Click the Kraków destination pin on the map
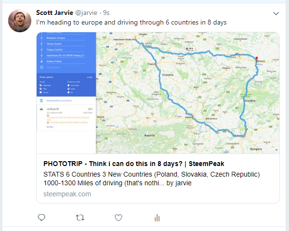 [257, 61]
